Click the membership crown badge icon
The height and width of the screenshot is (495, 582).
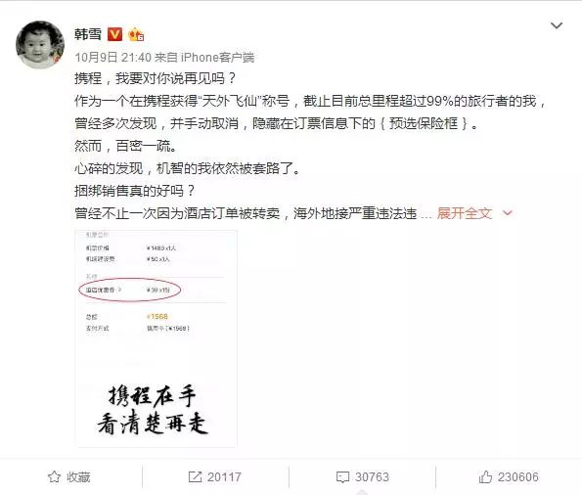(x=136, y=34)
